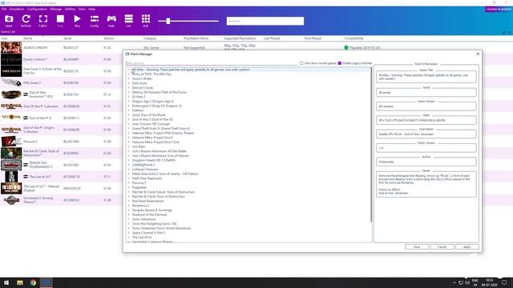
Task: Select Kingdom Hearts HD 1.5 ReMIX entry
Action: pyautogui.click(x=153, y=160)
